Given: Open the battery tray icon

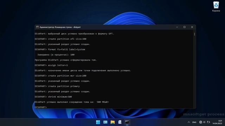Looking at the screenshot, I should click(x=208, y=122).
